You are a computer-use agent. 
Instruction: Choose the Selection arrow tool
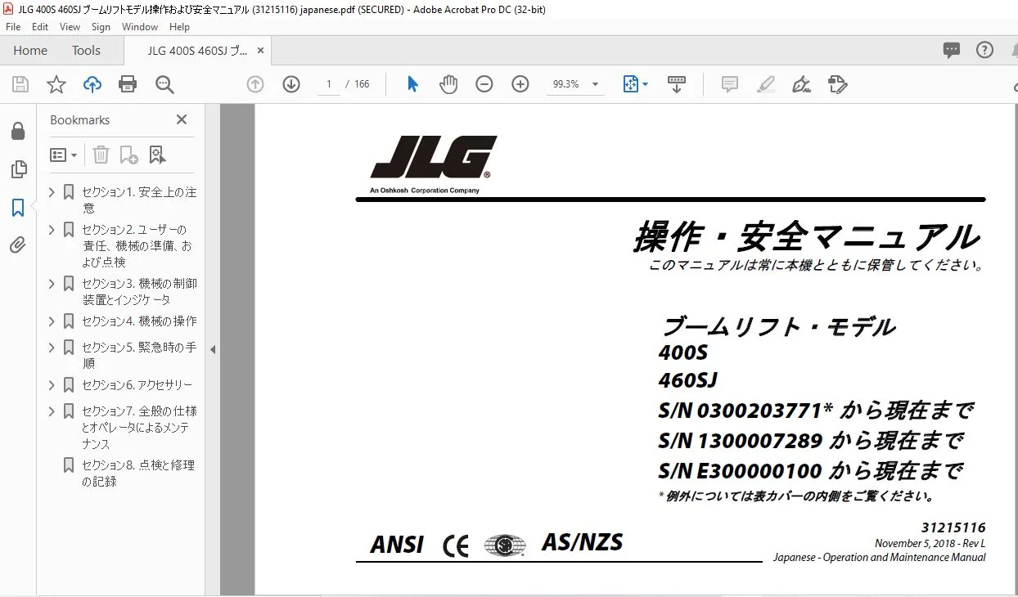[412, 84]
